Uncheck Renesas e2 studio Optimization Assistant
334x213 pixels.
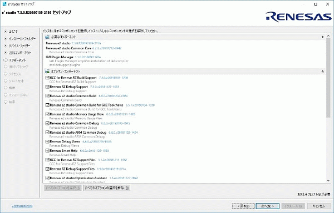click(47, 178)
